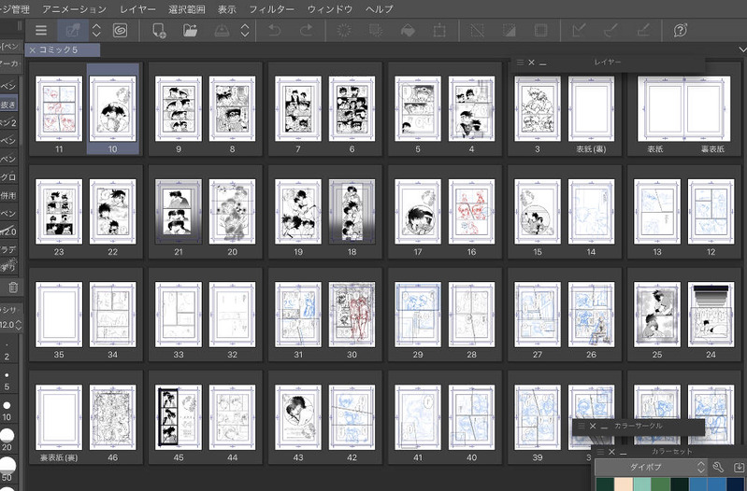Click the New document icon
The width and height of the screenshot is (747, 491).
pyautogui.click(x=159, y=31)
